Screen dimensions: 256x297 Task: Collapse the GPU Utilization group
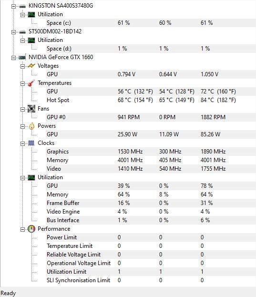coord(22,178)
